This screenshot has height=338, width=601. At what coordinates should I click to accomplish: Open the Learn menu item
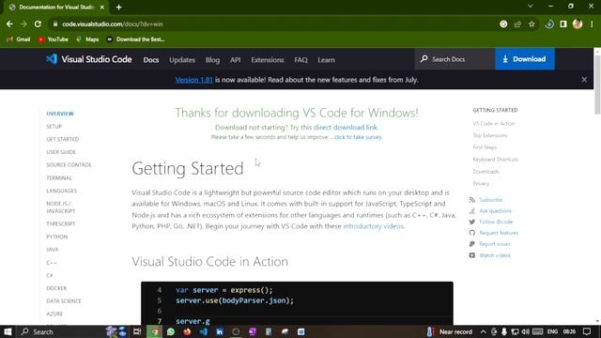point(326,60)
